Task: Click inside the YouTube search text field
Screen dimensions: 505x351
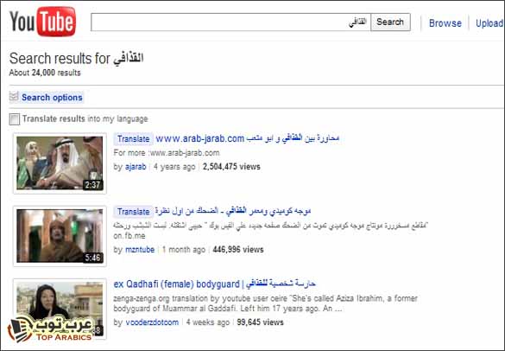Action: [x=230, y=22]
